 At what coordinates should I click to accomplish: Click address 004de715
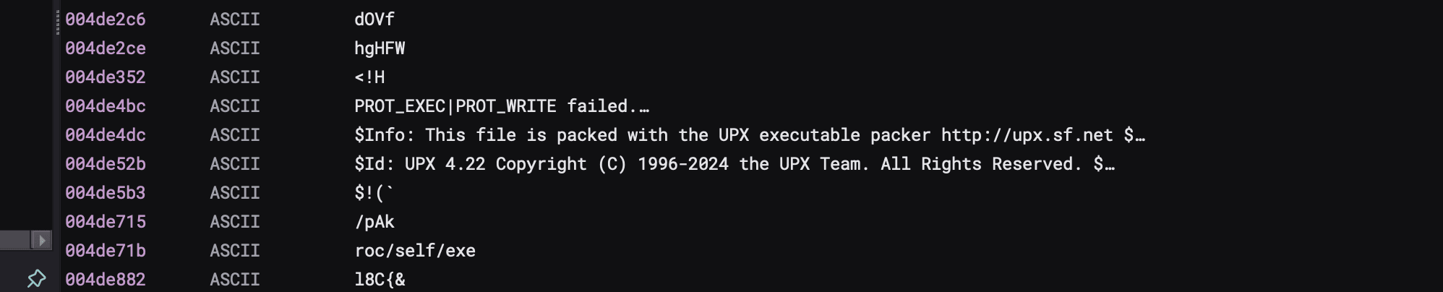pos(106,222)
